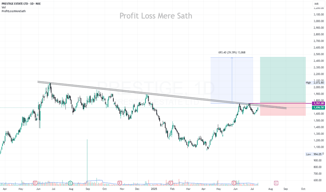Select the green profit target zone
This screenshot has width=326, height=192.
coord(283,80)
